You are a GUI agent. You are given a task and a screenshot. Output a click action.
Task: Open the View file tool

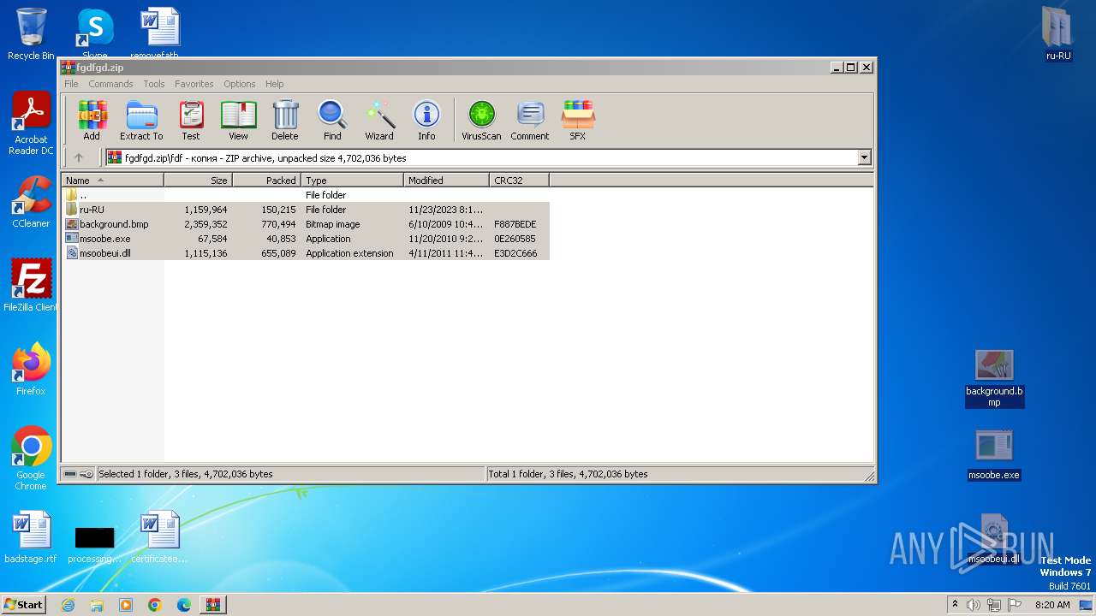[x=238, y=120]
